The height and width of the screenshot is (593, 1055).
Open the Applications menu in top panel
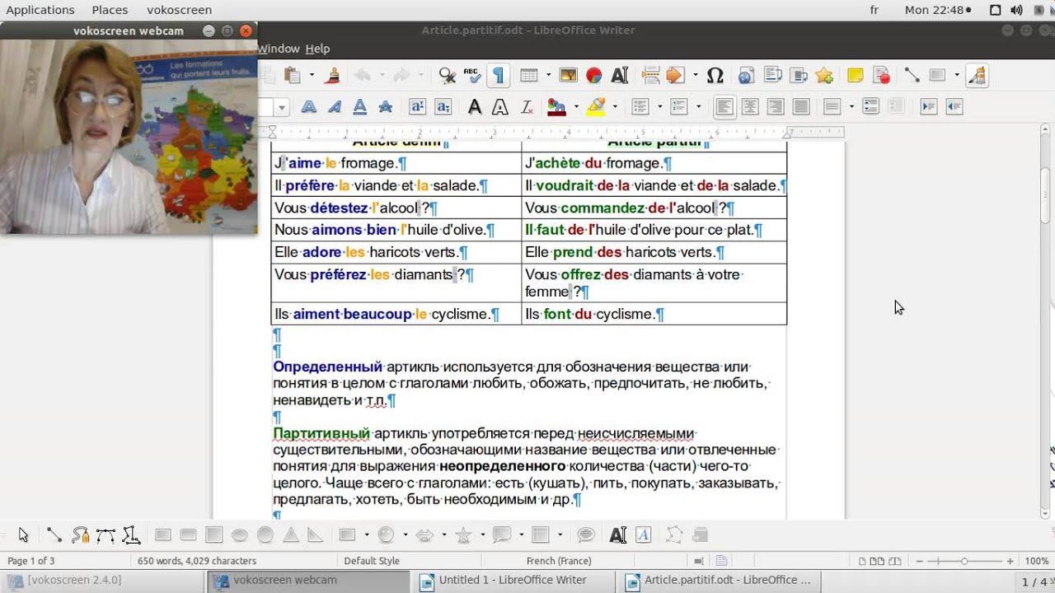point(40,10)
